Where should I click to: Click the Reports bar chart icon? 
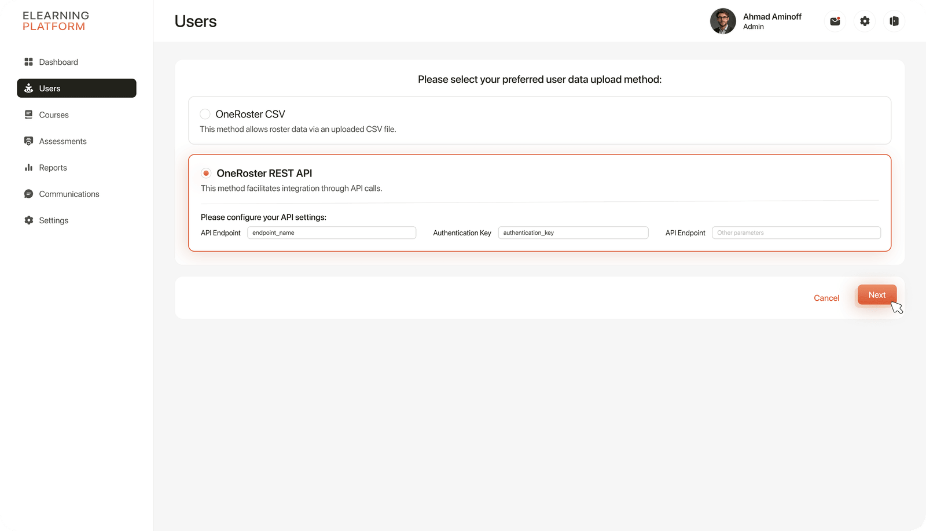pos(28,168)
